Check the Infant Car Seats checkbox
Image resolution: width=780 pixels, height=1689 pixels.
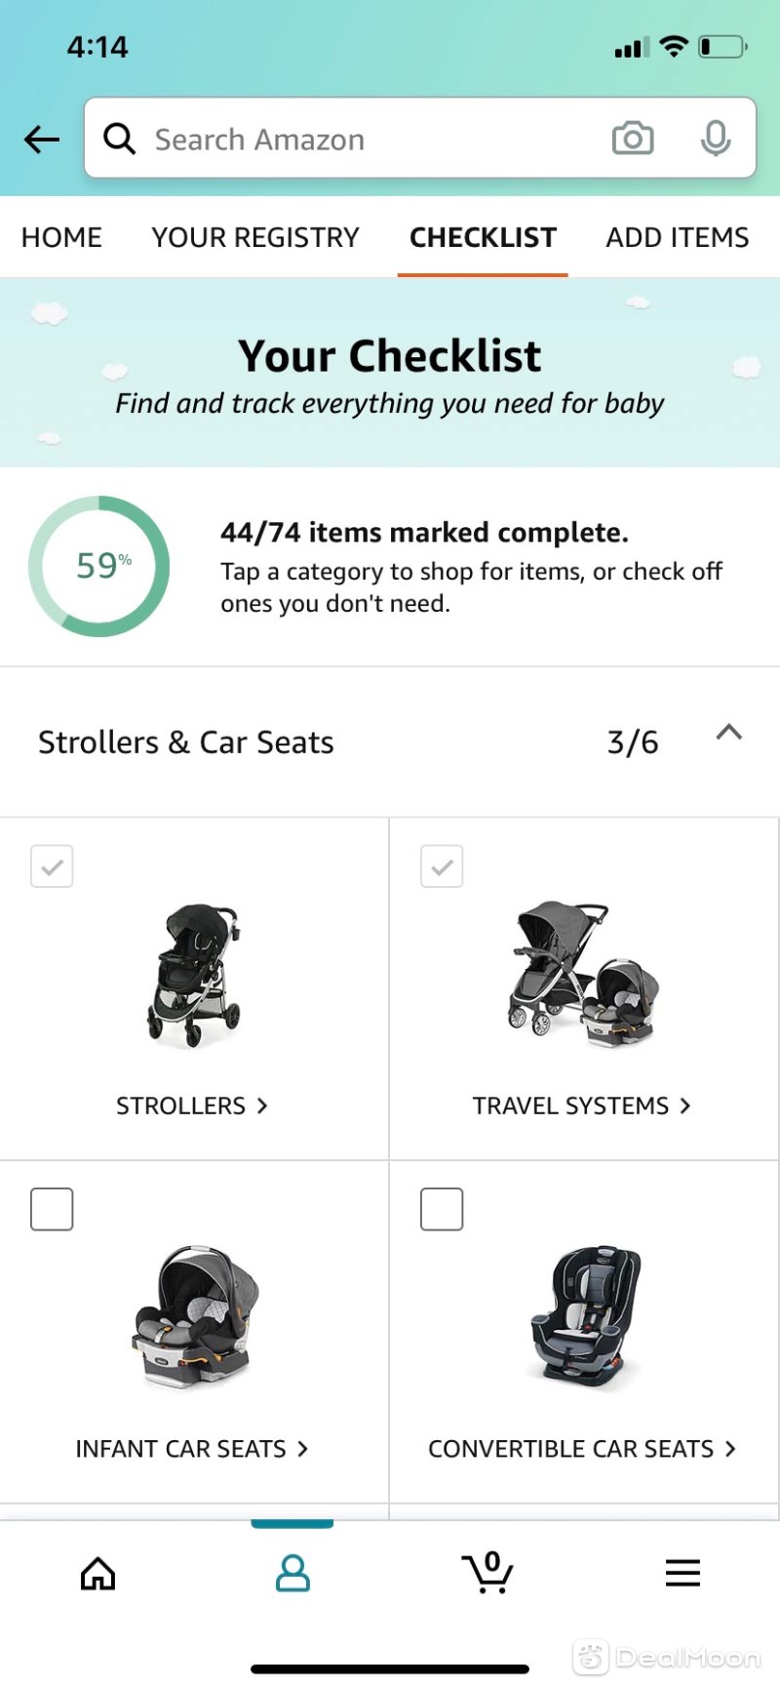point(52,1209)
